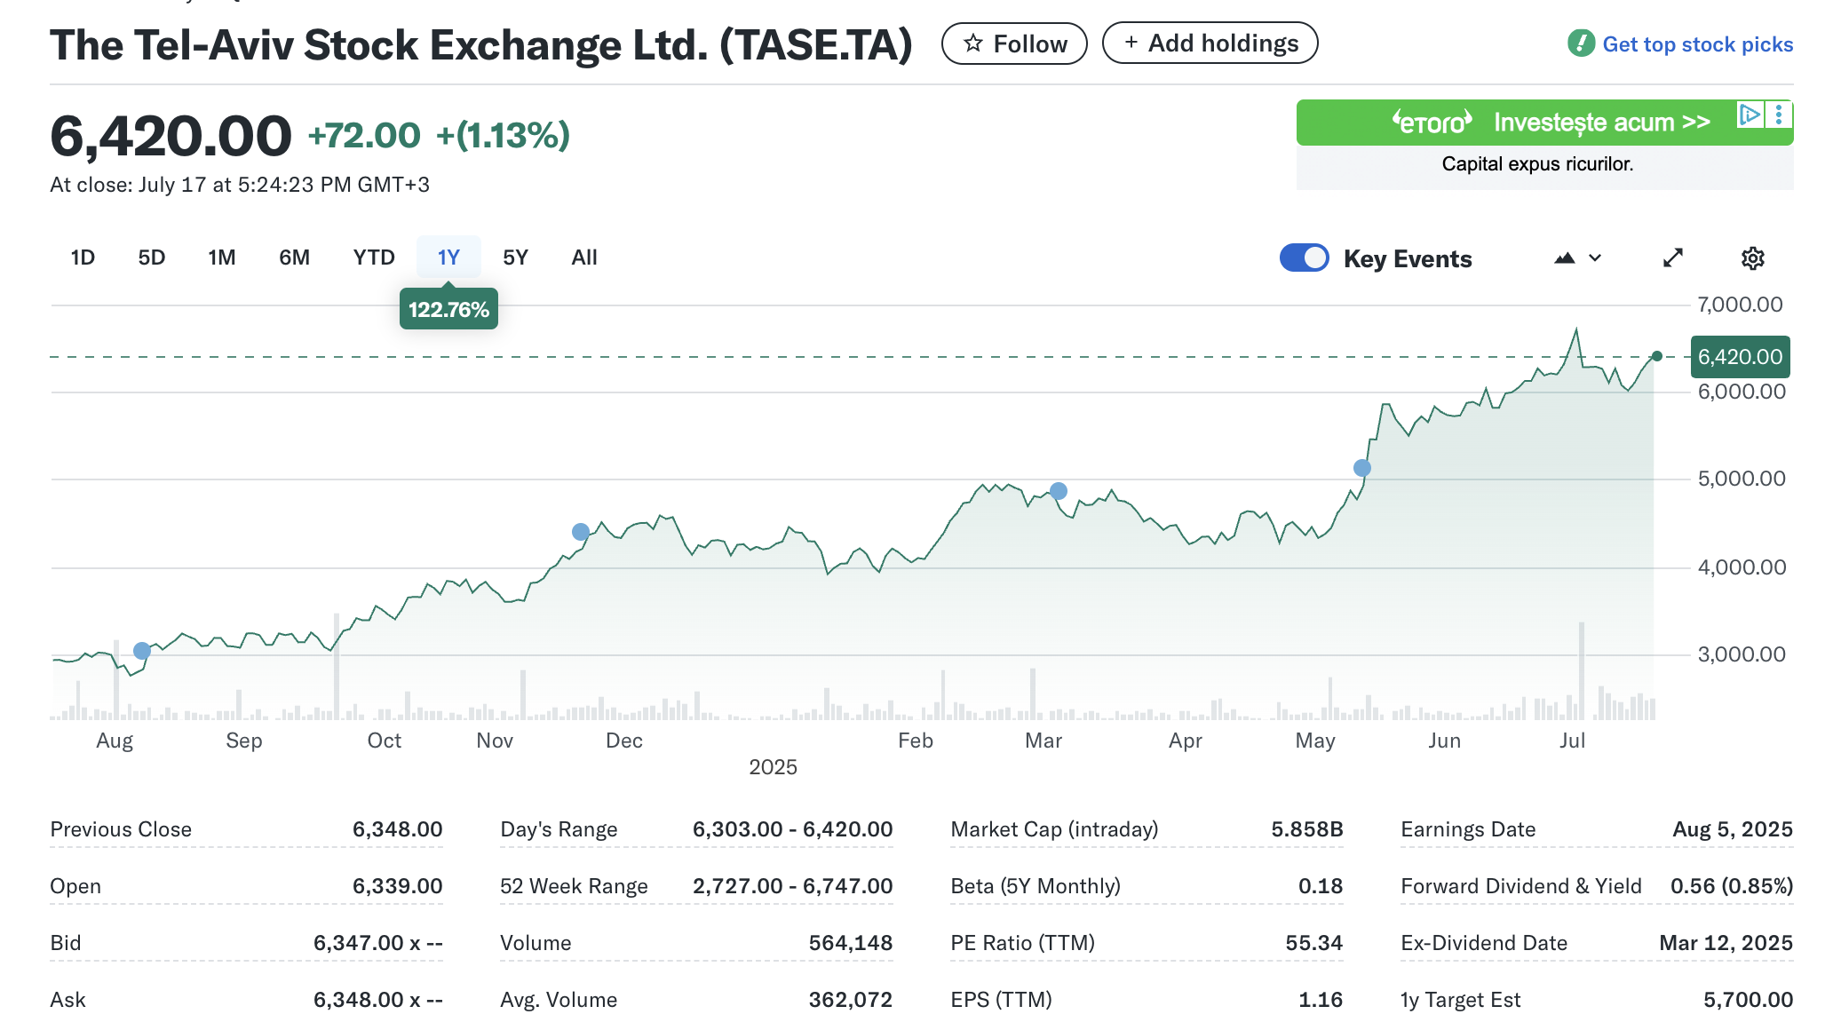This screenshot has width=1833, height=1030.
Task: Select the 5Y time range tab
Action: 515,257
